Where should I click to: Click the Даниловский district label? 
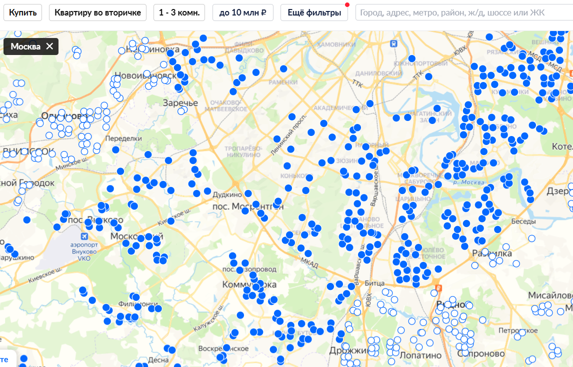(378, 73)
